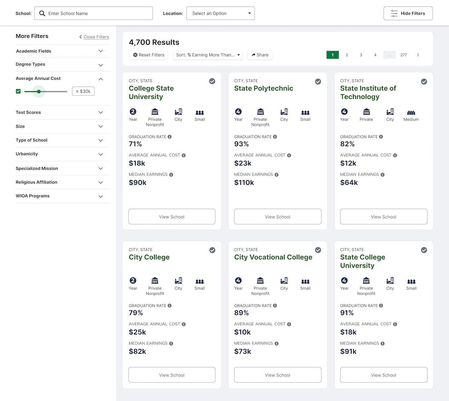
Task: Click the Medium size icon on State Institute of Technology
Action: pyautogui.click(x=411, y=113)
